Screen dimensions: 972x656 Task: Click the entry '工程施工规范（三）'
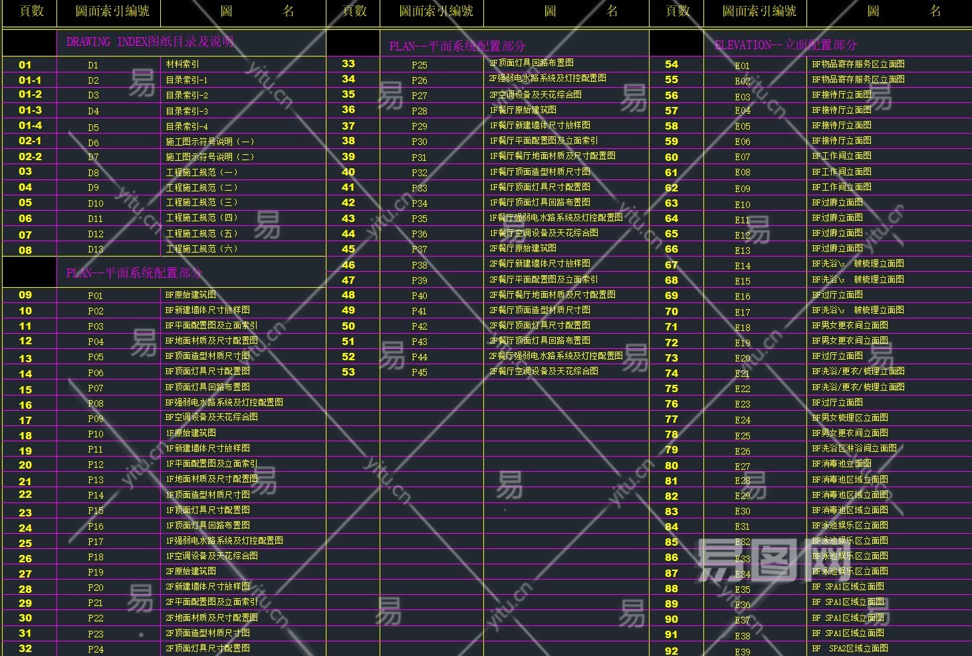tap(202, 203)
